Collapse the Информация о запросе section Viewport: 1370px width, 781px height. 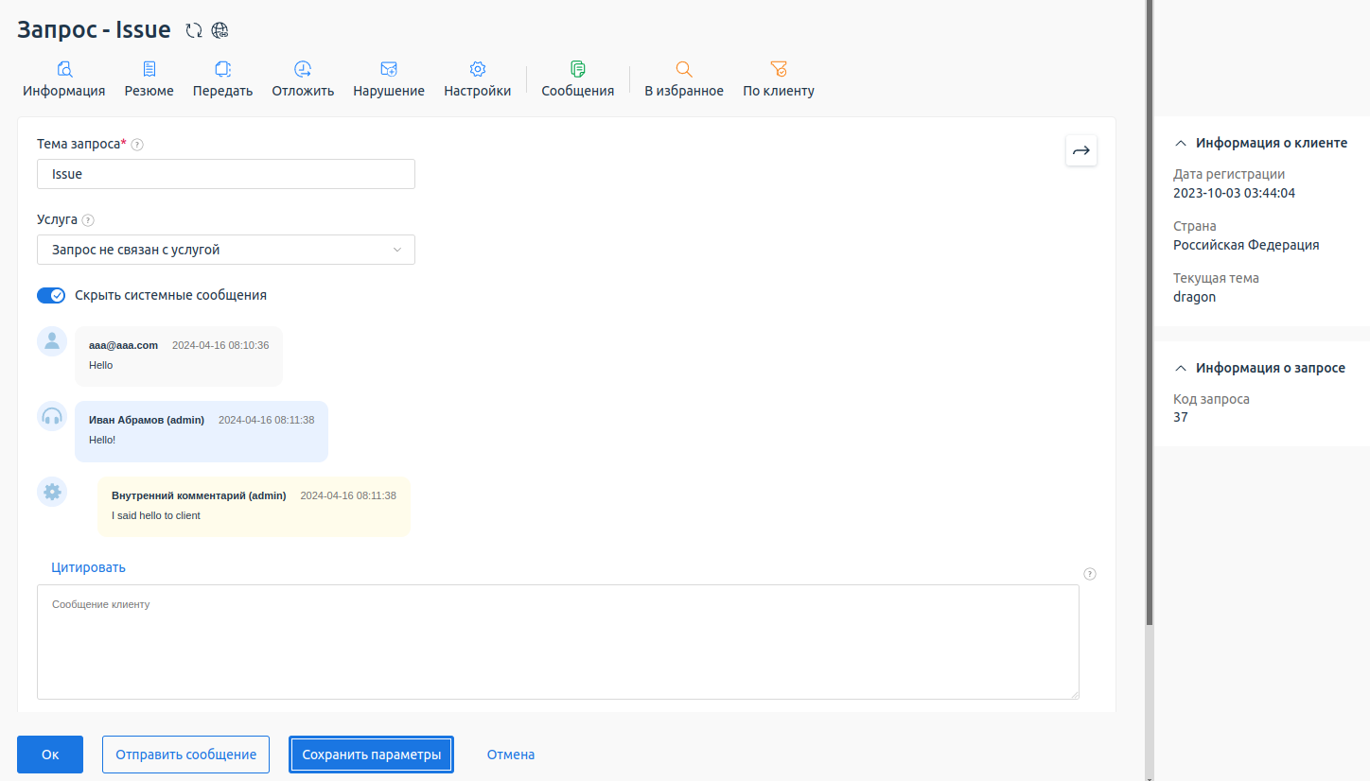(1180, 369)
